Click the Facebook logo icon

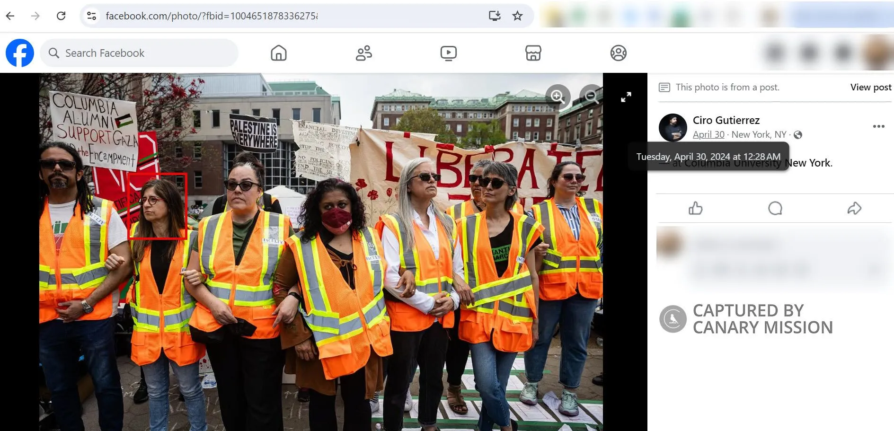pos(20,53)
